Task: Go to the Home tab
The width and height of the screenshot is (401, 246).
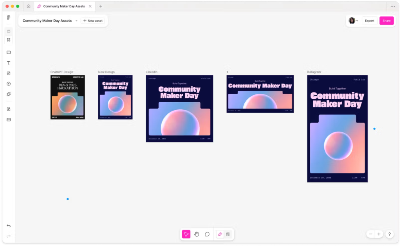Action: coord(29,6)
